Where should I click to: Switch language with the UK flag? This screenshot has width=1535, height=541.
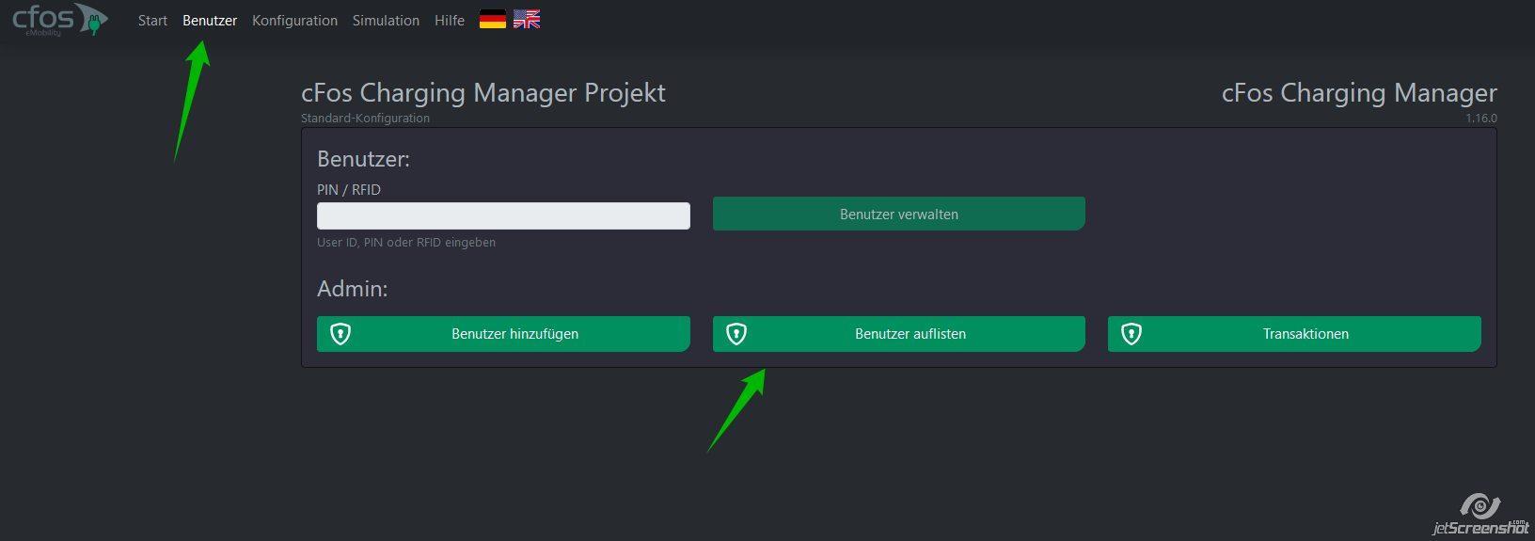pos(527,20)
